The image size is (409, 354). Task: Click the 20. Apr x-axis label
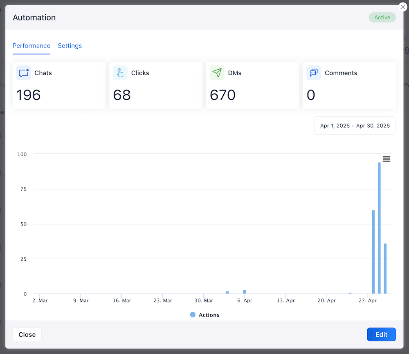326,300
